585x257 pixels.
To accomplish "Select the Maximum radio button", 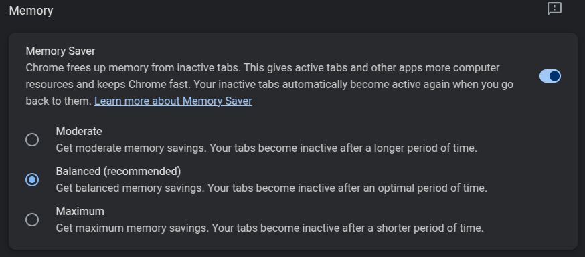I will pos(32,220).
